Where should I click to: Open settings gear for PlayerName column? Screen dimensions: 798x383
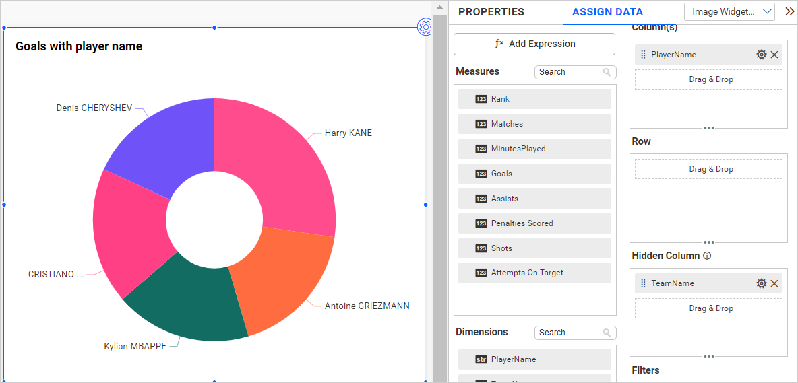[761, 55]
